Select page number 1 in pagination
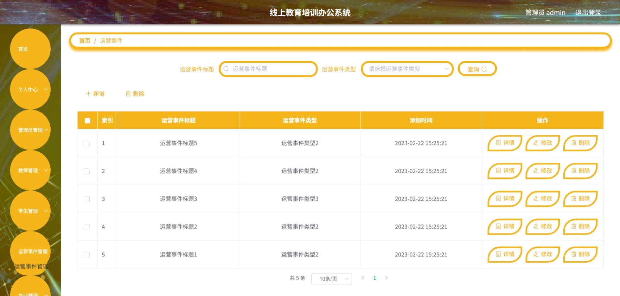The height and width of the screenshot is (296, 620). click(x=375, y=278)
